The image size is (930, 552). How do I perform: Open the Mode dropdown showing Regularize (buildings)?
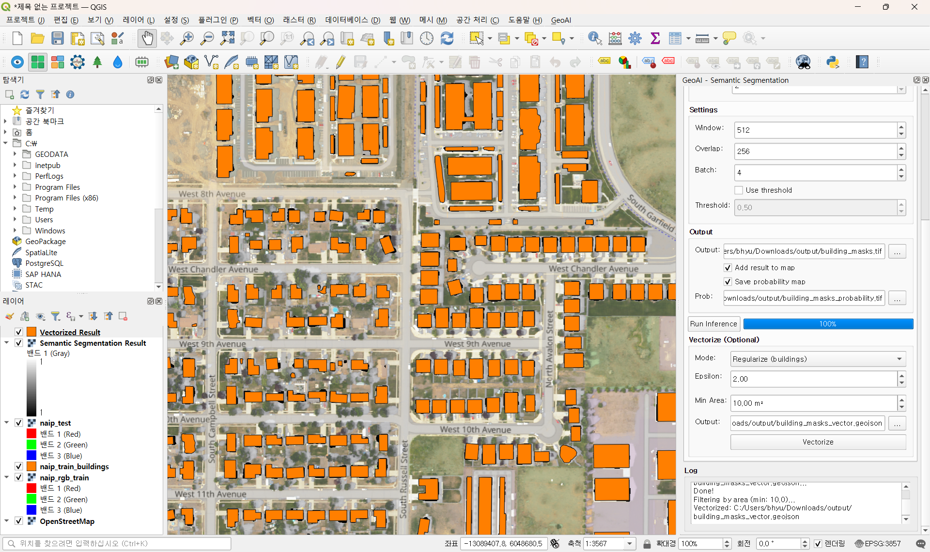(818, 359)
